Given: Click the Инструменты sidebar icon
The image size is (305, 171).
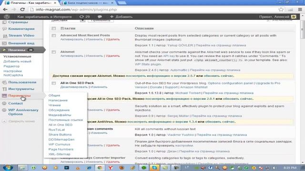Looking at the screenshot, I should tap(4, 89).
